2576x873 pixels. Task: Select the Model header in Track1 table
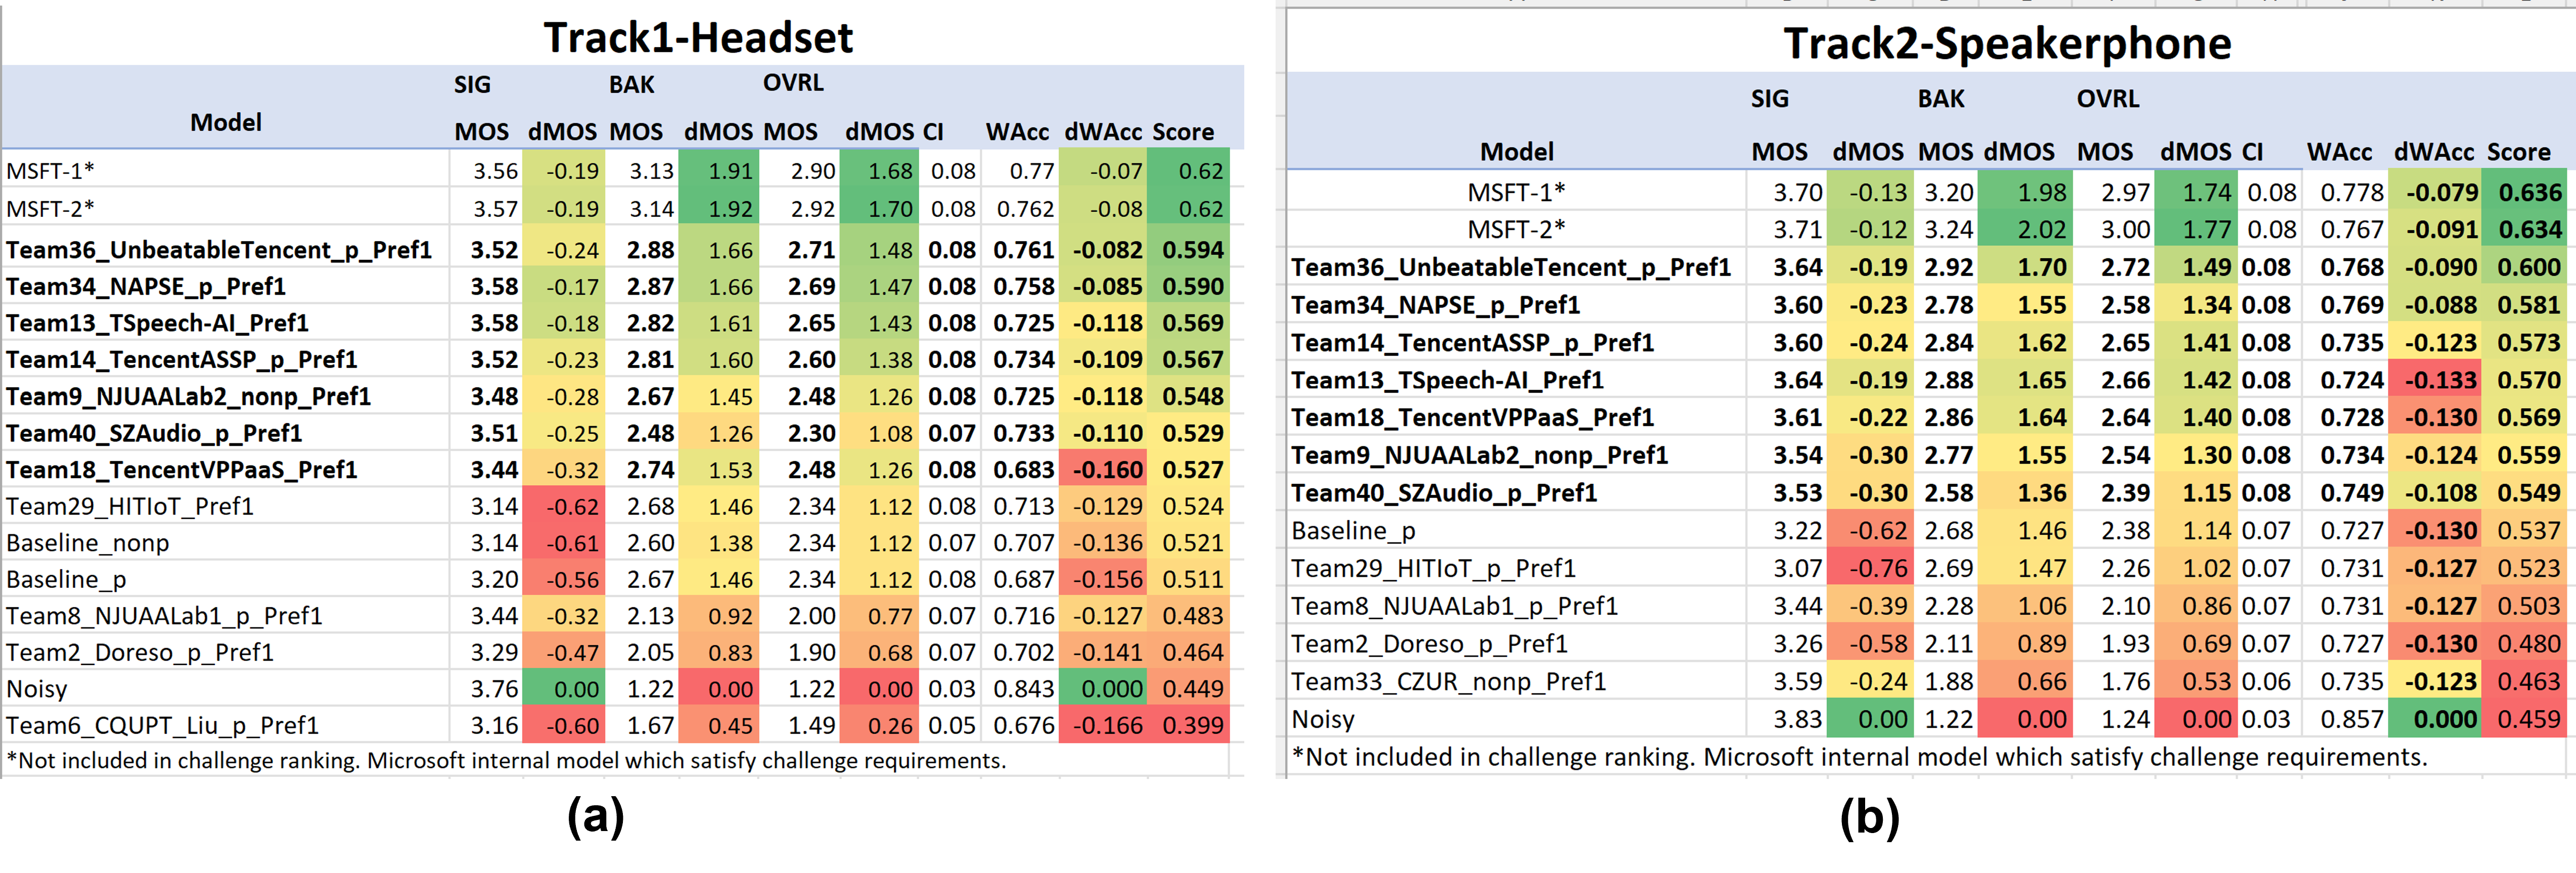pyautogui.click(x=226, y=122)
